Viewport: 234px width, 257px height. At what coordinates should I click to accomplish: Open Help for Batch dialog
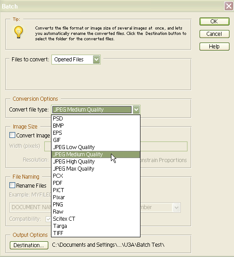(214, 47)
